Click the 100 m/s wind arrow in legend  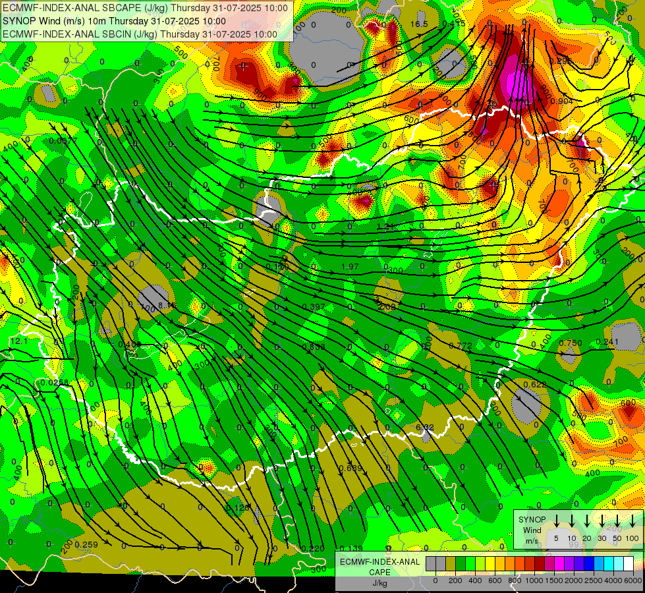coord(632,521)
